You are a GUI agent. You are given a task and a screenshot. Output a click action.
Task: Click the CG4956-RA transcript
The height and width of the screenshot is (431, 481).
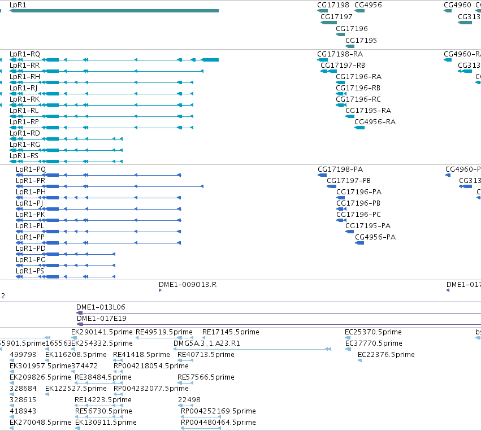tap(359, 128)
